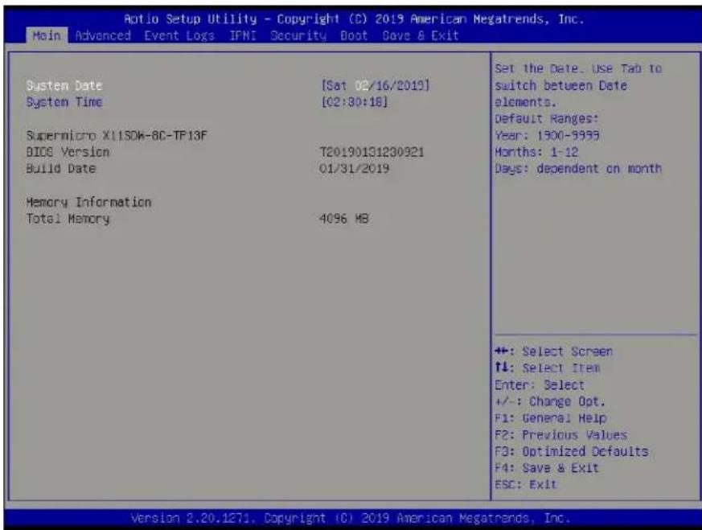Click the Year range help line
The height and width of the screenshot is (530, 702).
[x=547, y=135]
